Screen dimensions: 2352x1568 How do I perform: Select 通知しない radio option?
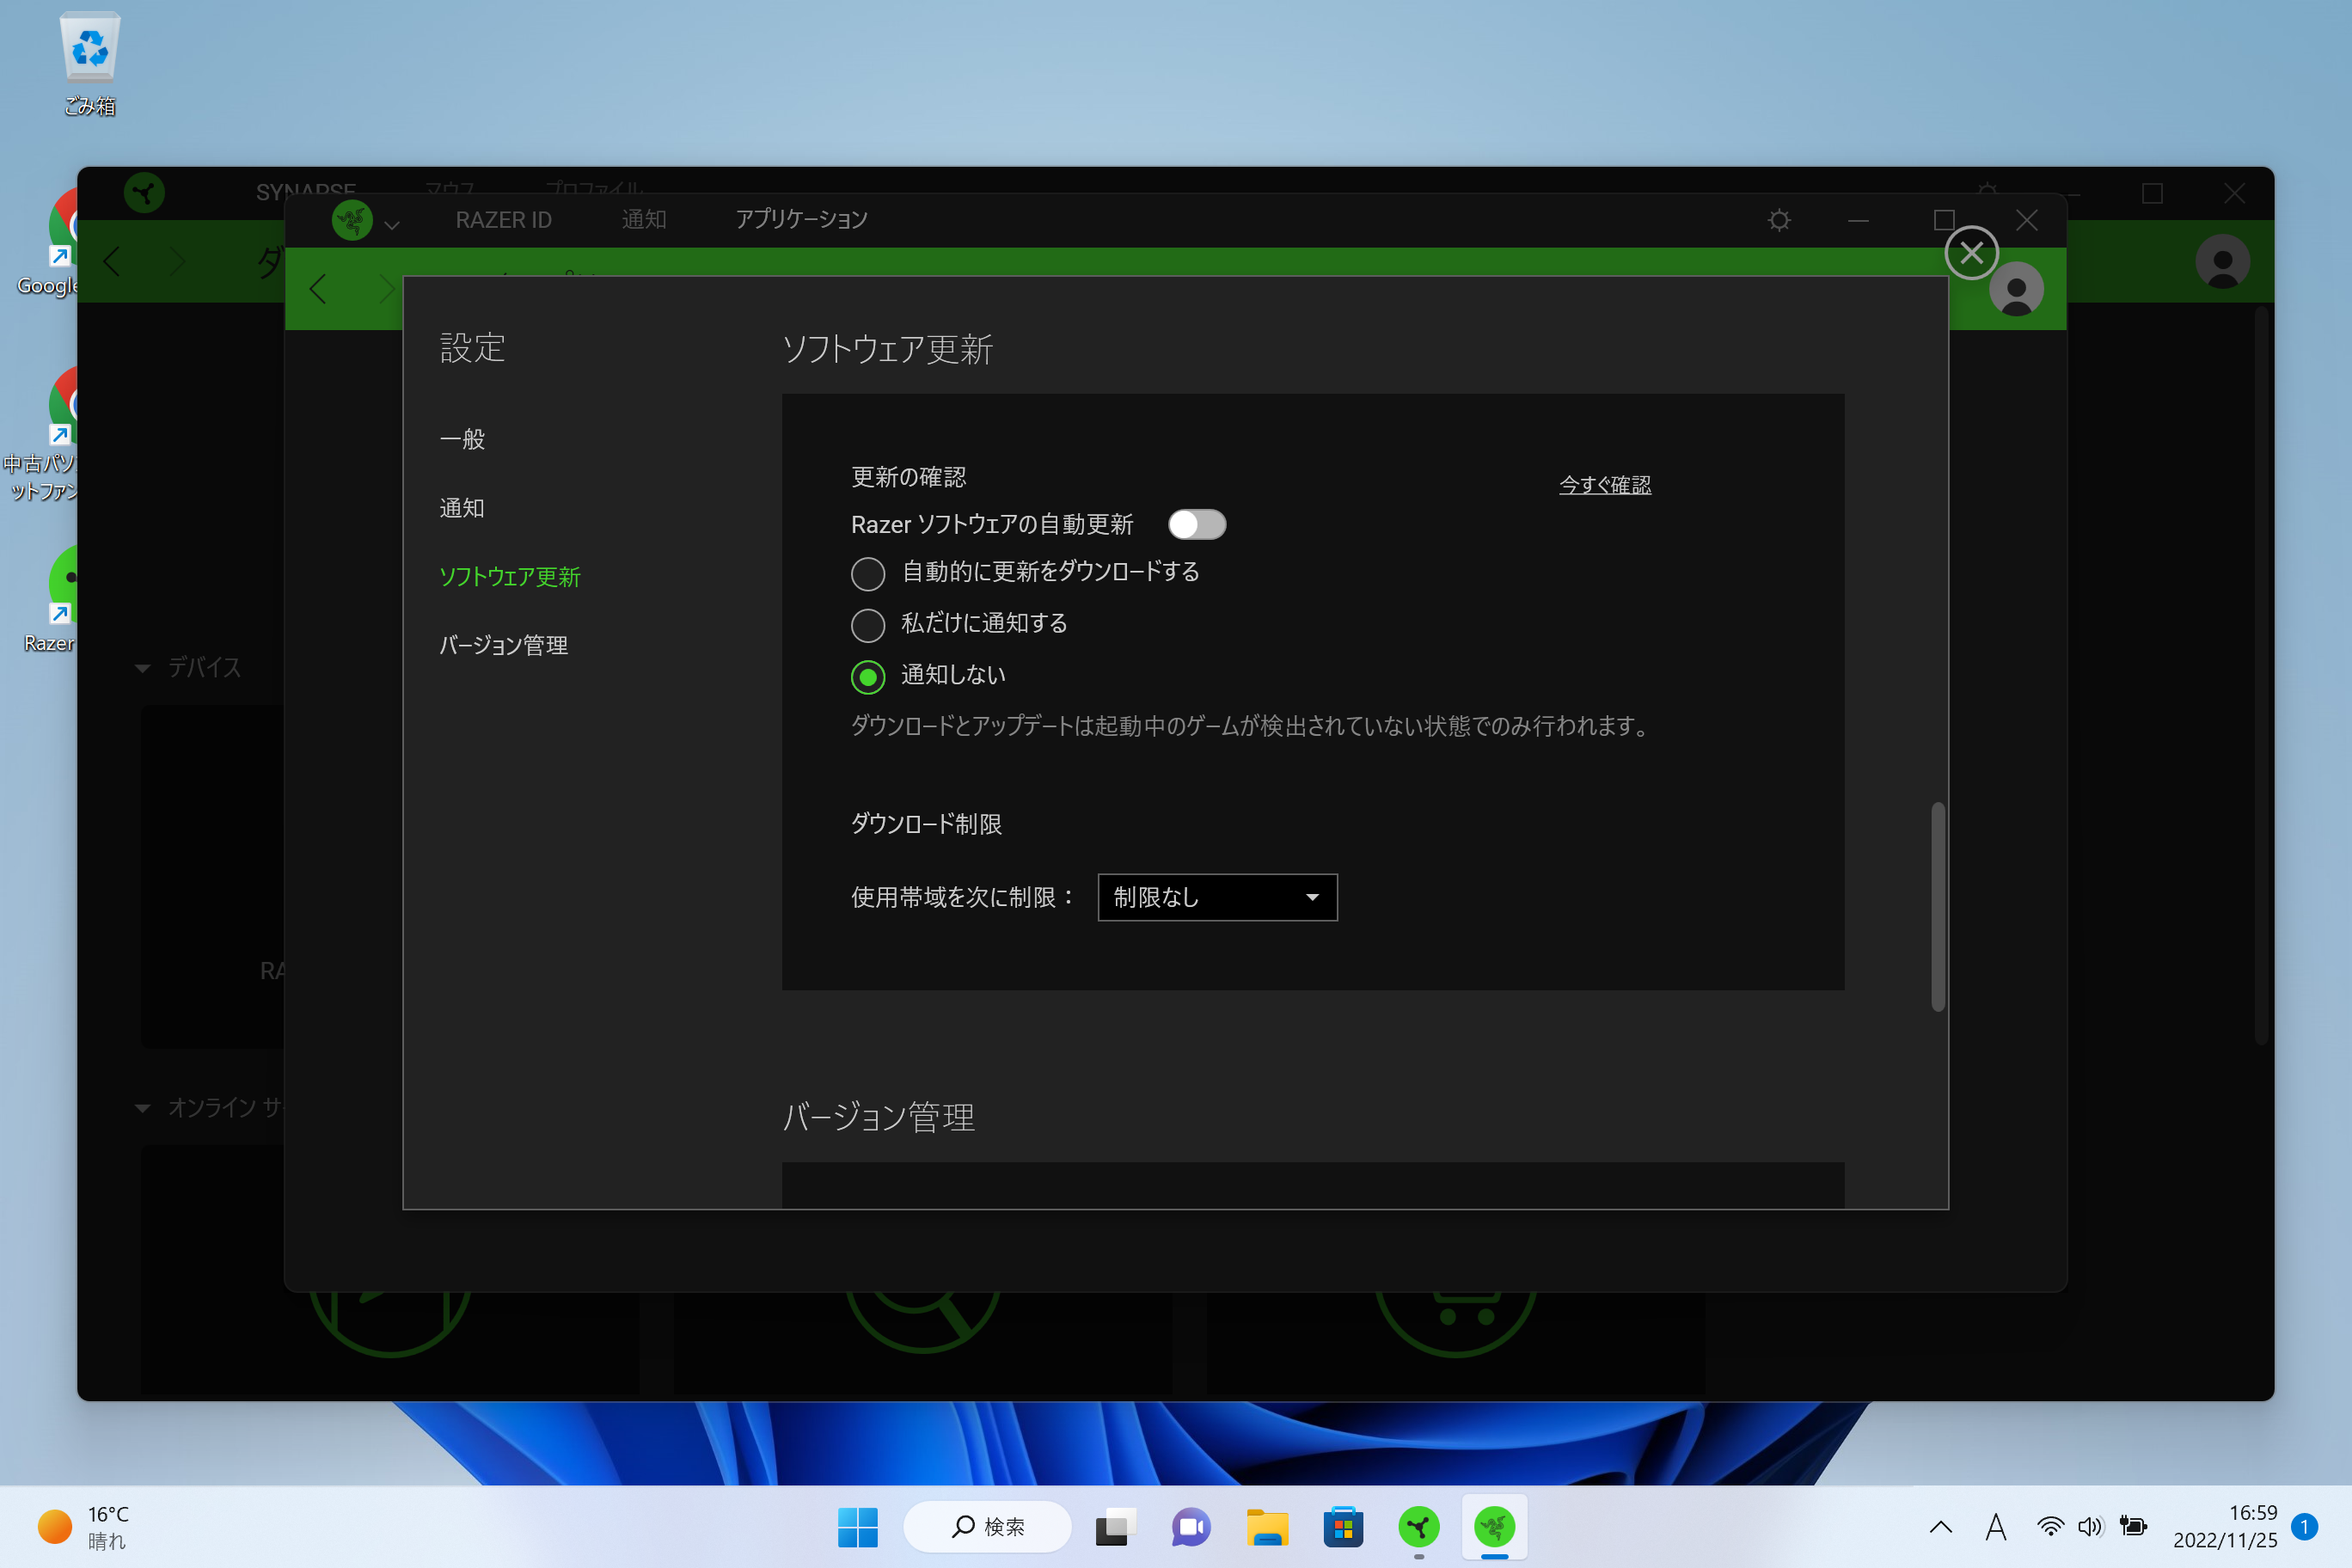[x=867, y=677]
